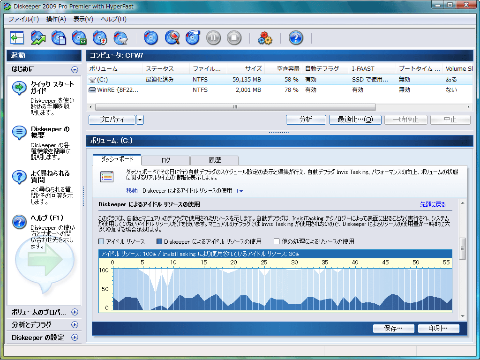Click the 印刷… button
480x360 pixels.
pyautogui.click(x=438, y=329)
